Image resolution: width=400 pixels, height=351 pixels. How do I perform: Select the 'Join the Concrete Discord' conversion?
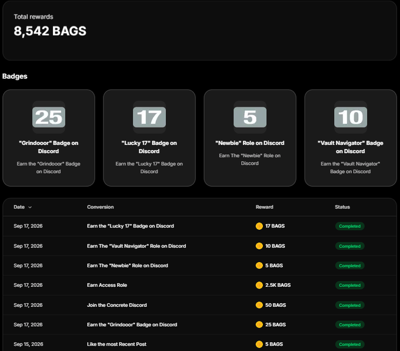point(117,305)
